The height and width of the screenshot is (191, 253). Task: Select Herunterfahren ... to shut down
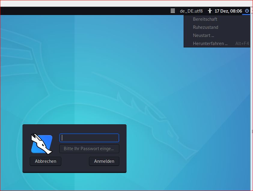(210, 43)
